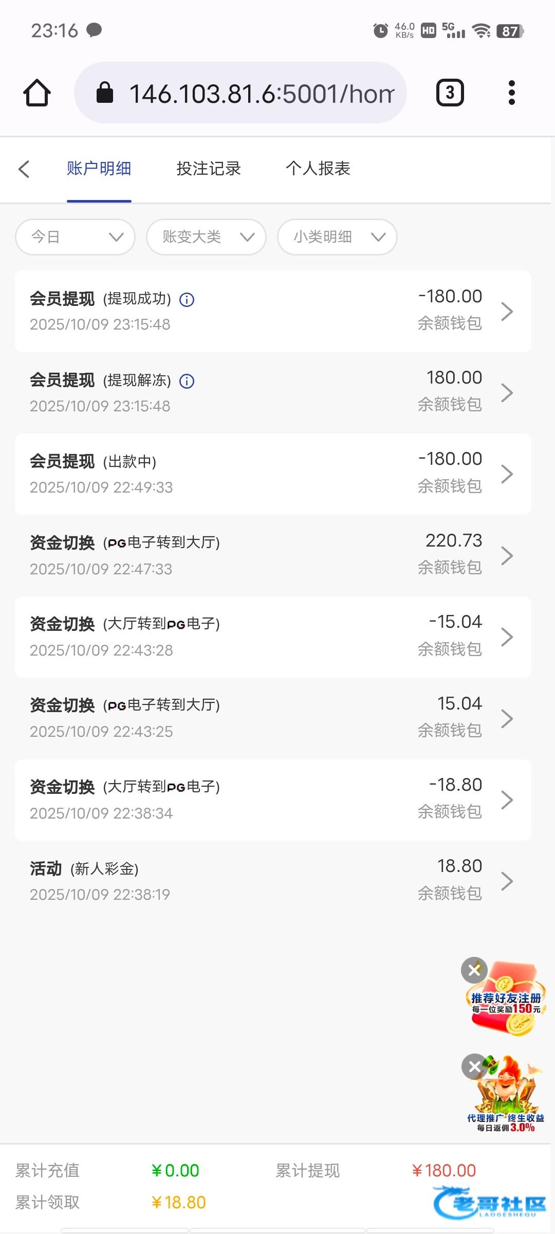Open the browser tab switcher showing 3

pyautogui.click(x=450, y=93)
